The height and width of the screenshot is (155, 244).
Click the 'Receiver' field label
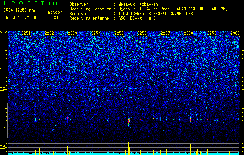coord(79,14)
